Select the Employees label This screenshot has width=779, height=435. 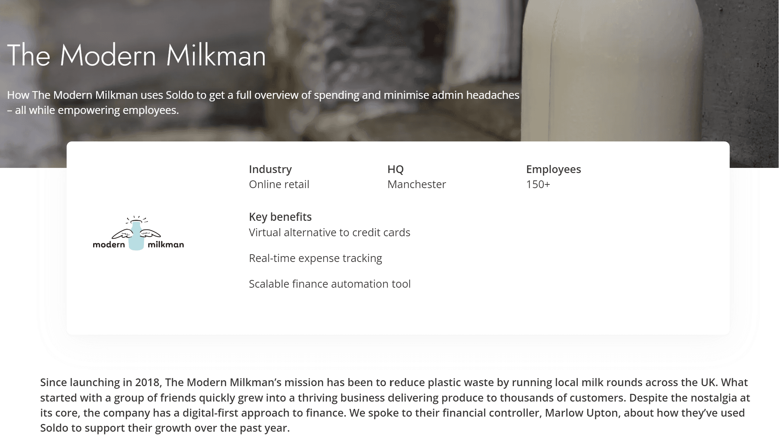click(553, 169)
